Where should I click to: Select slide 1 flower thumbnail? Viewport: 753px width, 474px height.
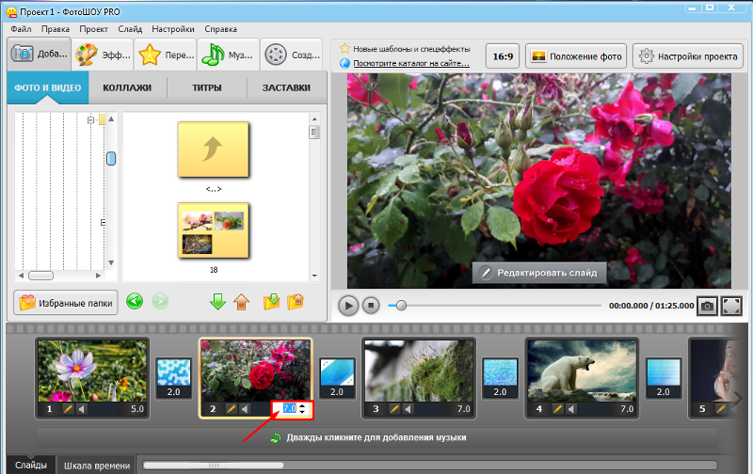pyautogui.click(x=92, y=371)
